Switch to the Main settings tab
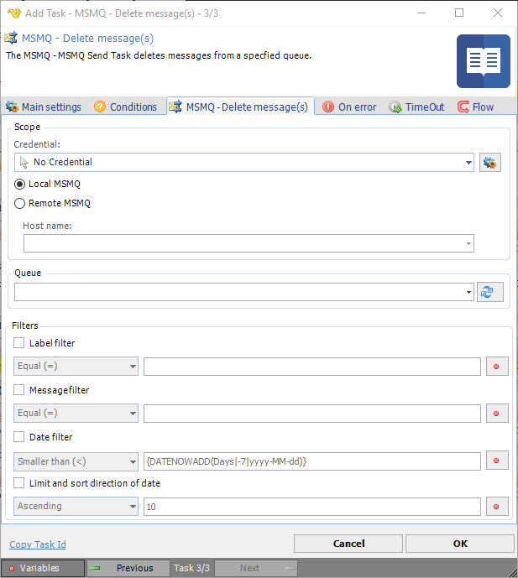The width and height of the screenshot is (518, 578). tap(44, 107)
